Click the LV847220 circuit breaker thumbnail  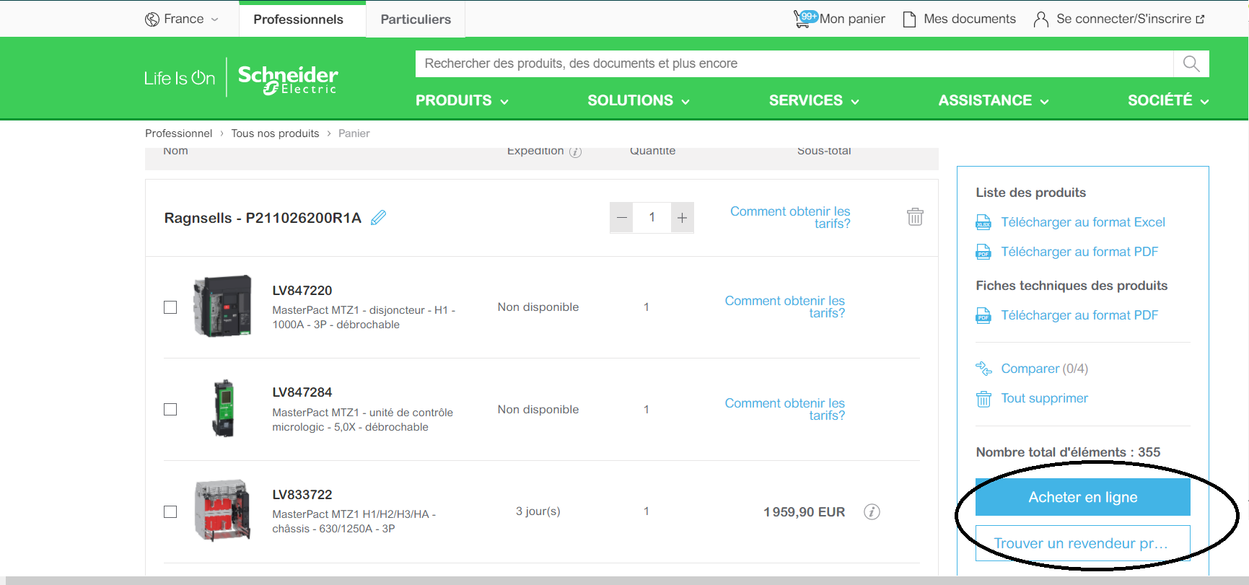(223, 306)
